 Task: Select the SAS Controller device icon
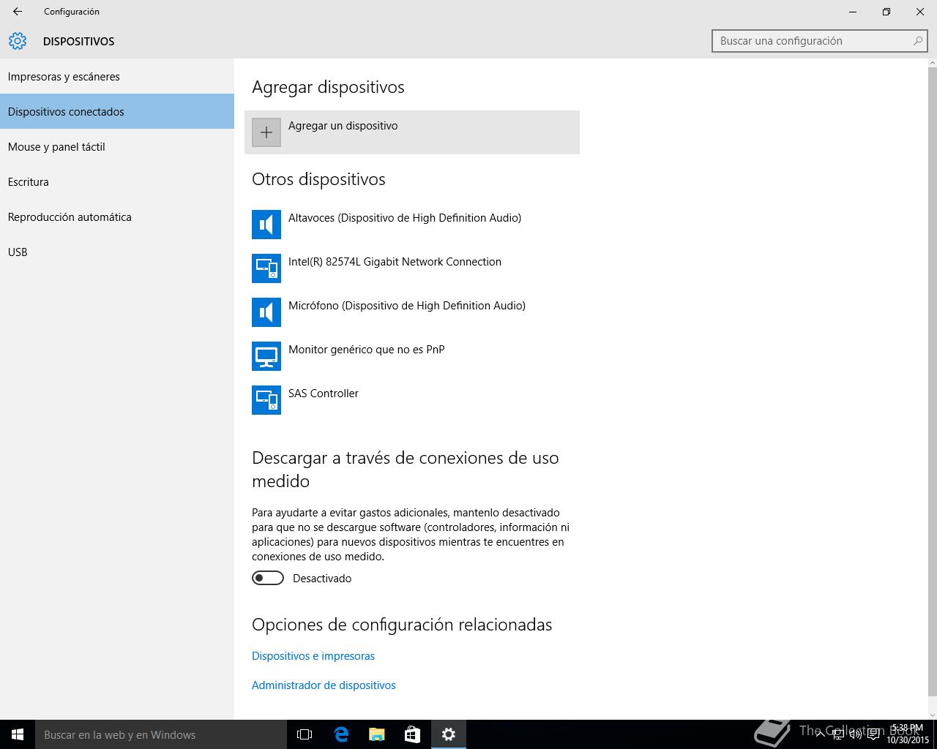(x=266, y=400)
